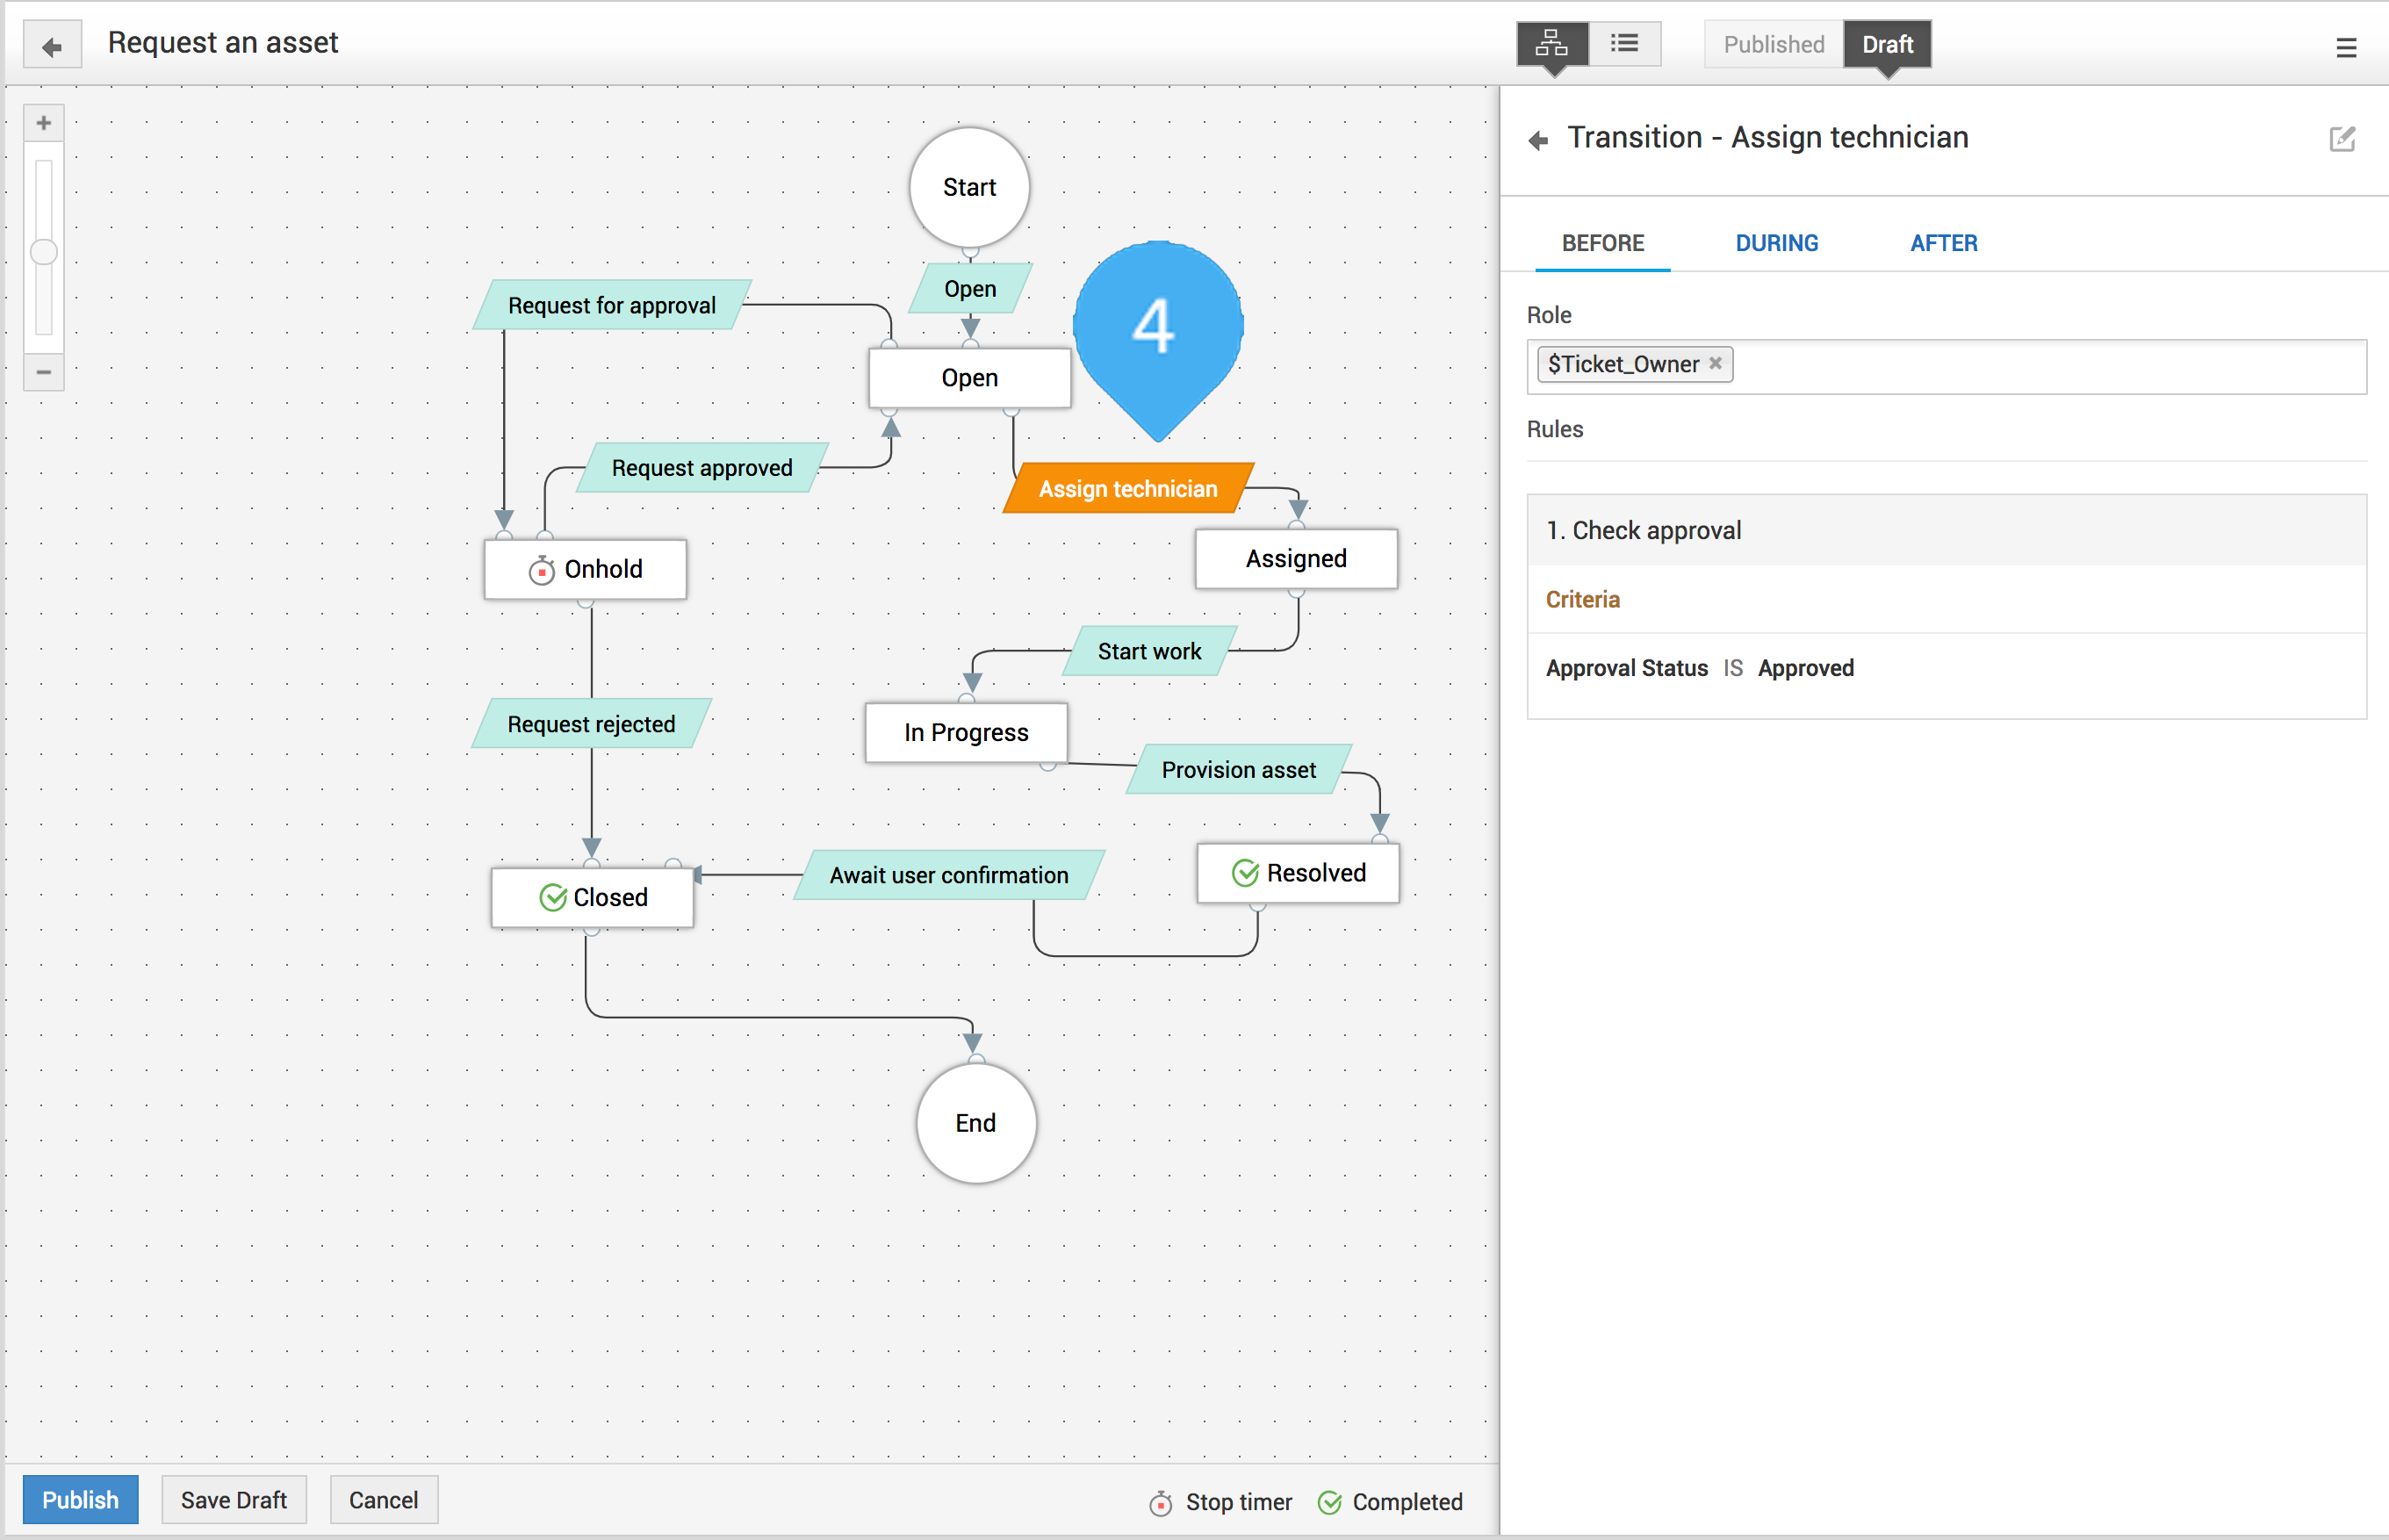
Task: Go back from the Transition panel
Action: [x=1538, y=140]
